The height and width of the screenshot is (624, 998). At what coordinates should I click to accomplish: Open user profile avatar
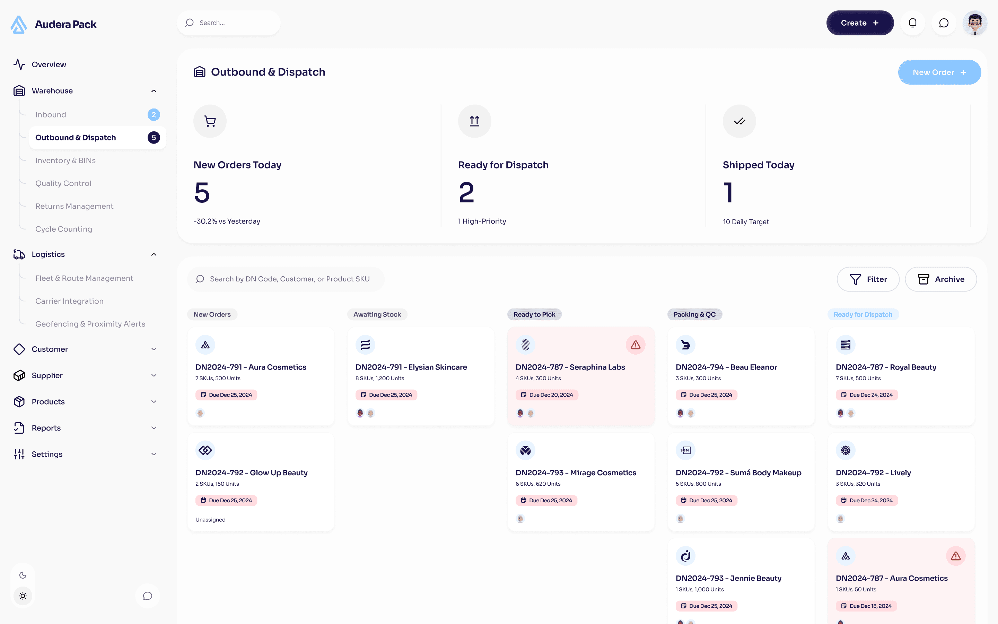[974, 23]
